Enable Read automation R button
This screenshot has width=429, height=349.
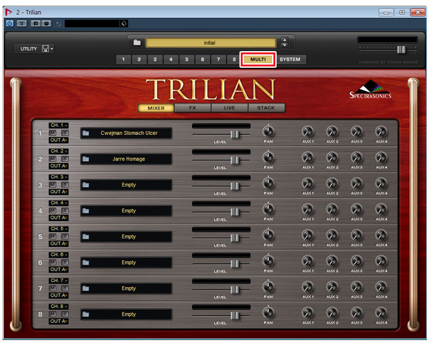tap(36, 24)
